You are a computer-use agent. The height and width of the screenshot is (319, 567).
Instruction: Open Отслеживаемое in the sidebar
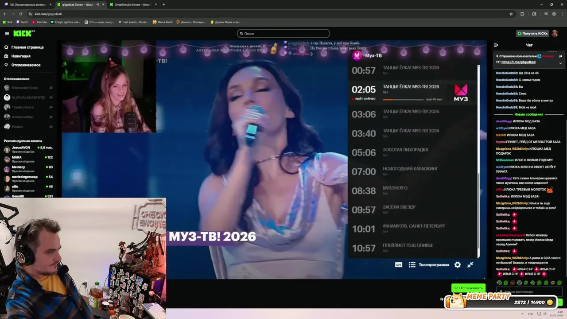(x=22, y=65)
